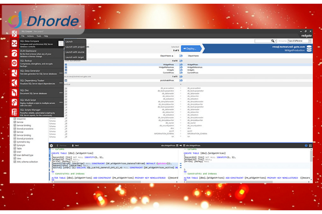Expand SQL Dependency Tracker more options dots
The image size is (322, 214).
60,82
